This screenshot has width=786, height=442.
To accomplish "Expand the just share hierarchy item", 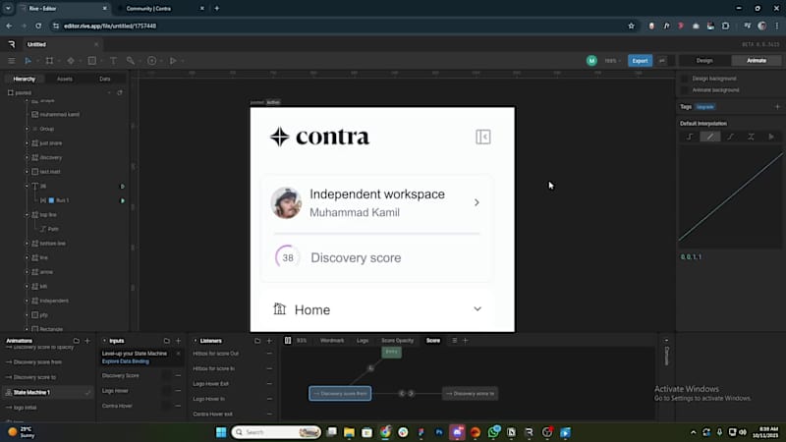I will tap(28, 143).
